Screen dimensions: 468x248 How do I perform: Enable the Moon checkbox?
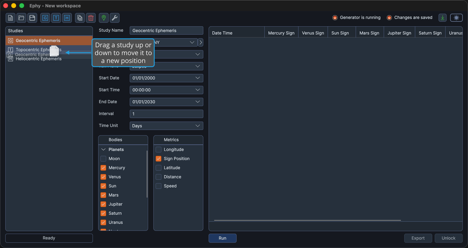103,159
